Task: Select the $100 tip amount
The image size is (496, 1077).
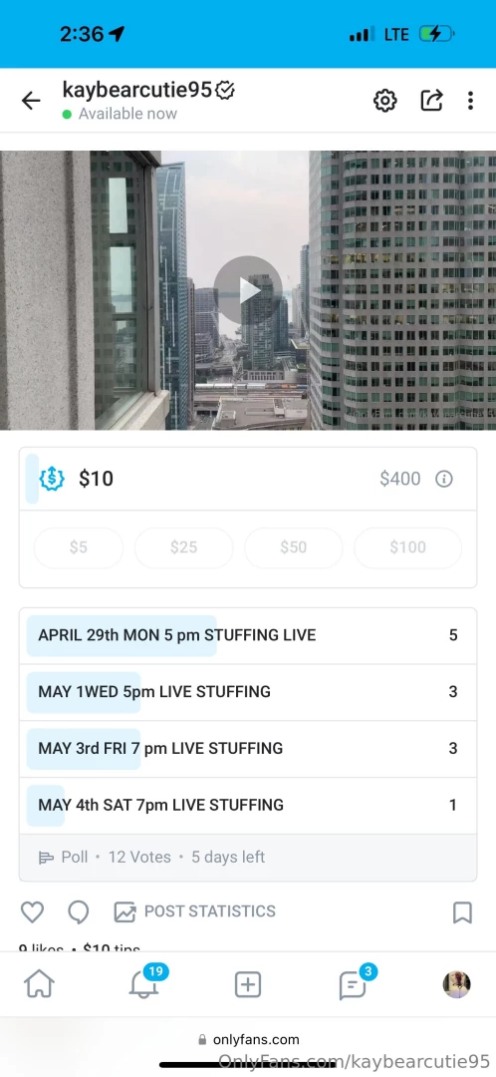Action: click(407, 547)
